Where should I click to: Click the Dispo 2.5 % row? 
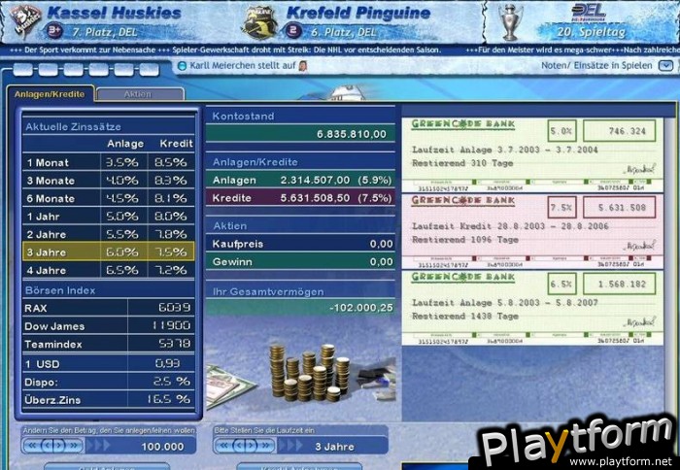[x=109, y=382]
